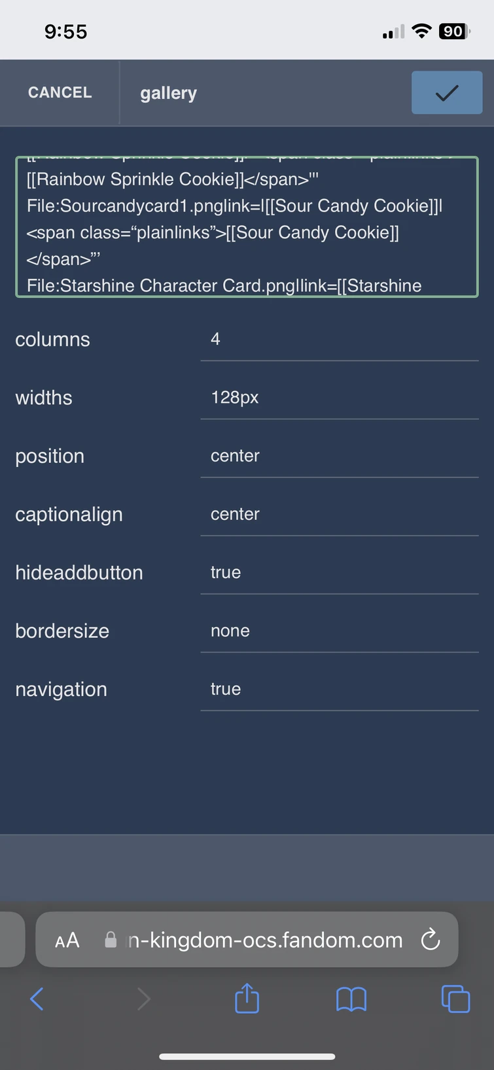Viewport: 494px width, 1070px height.
Task: Confirm changes with the checkmark button
Action: point(447,93)
